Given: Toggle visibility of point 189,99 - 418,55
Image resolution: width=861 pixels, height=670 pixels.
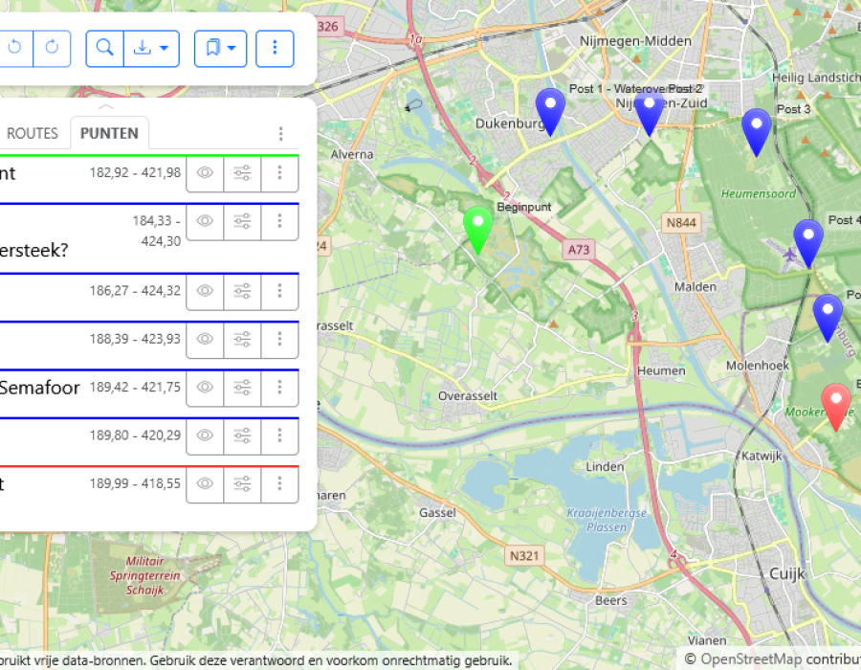Looking at the screenshot, I should [x=205, y=483].
